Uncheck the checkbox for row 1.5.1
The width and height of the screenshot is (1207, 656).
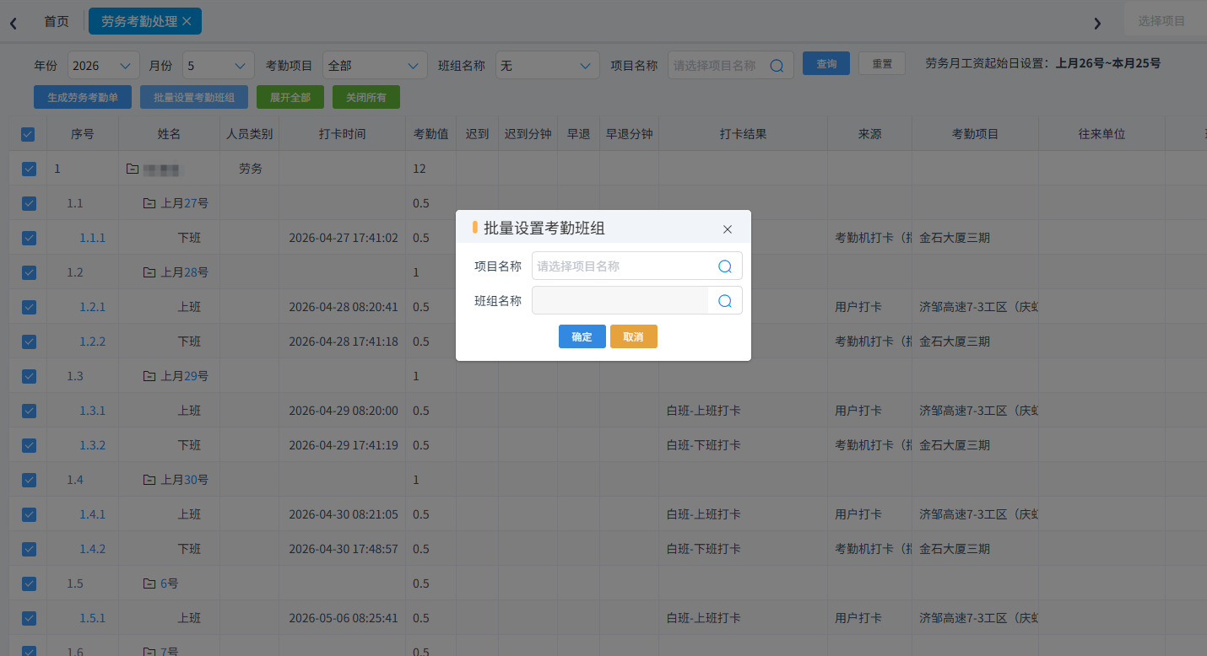click(x=29, y=618)
